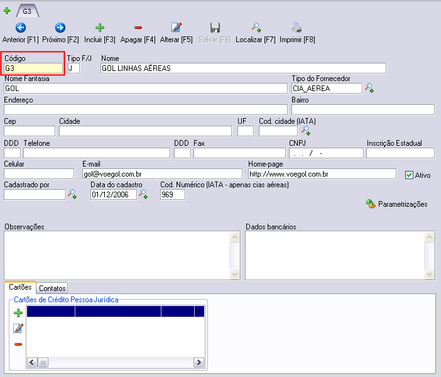Click the Inscrição Estadual field

point(401,153)
